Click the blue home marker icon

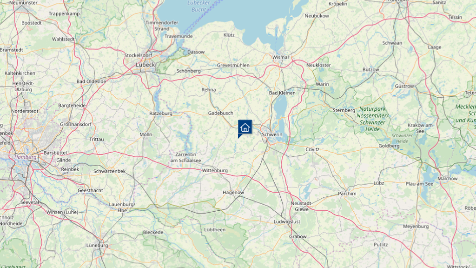(x=245, y=127)
